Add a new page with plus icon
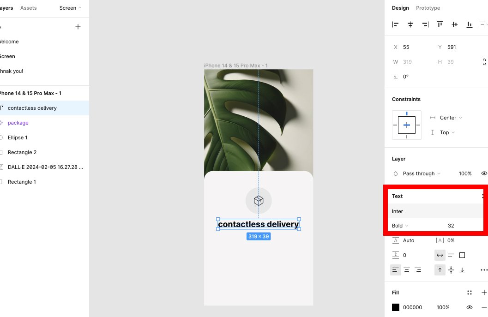The height and width of the screenshot is (317, 488). pyautogui.click(x=78, y=27)
